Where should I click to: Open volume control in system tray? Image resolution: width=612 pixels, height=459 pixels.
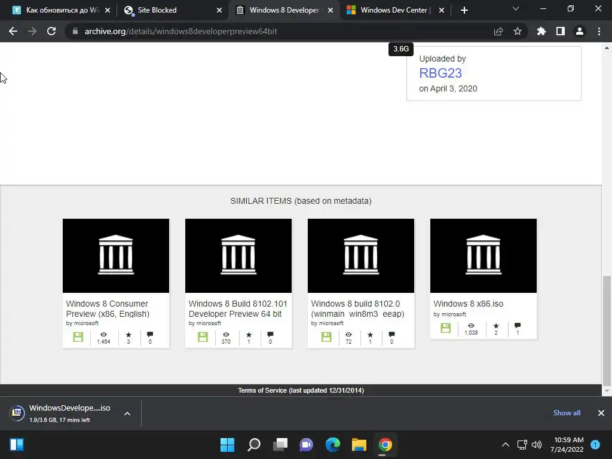pyautogui.click(x=537, y=445)
